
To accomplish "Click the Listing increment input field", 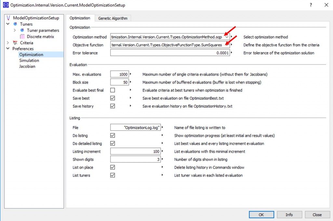I will (x=136, y=151).
